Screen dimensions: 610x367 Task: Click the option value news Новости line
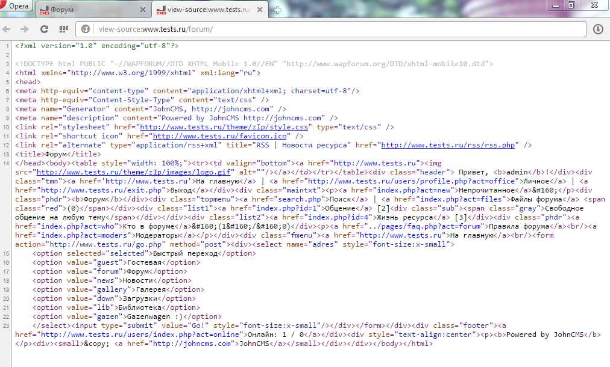coord(112,280)
